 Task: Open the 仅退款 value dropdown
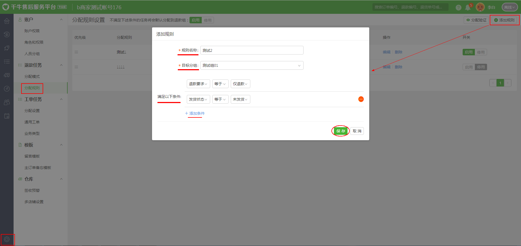coord(240,84)
